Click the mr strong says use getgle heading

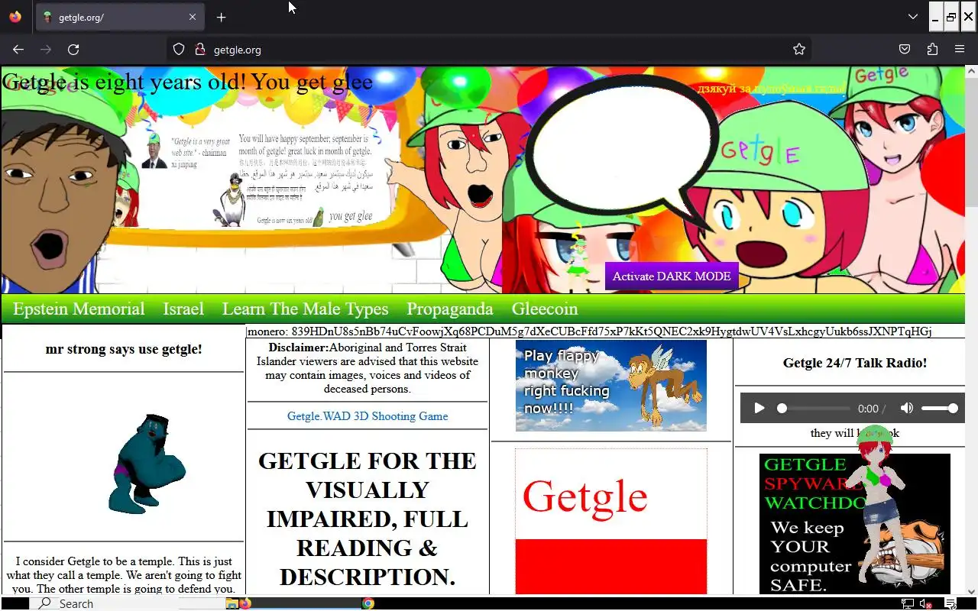(124, 349)
